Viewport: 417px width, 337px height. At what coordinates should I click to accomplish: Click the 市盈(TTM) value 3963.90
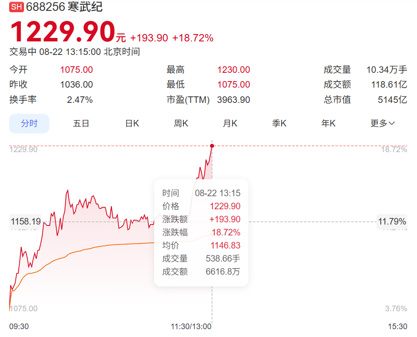[x=234, y=100]
